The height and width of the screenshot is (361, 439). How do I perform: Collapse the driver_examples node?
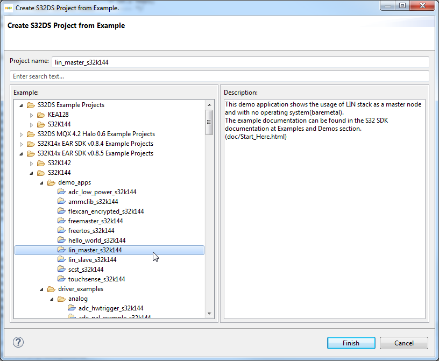tap(41, 289)
